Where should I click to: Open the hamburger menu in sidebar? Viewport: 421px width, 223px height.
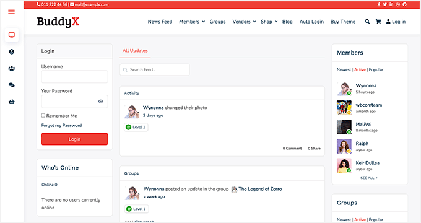click(x=11, y=12)
